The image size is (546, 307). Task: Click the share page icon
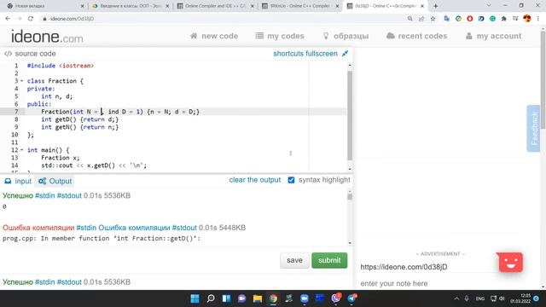point(421,19)
